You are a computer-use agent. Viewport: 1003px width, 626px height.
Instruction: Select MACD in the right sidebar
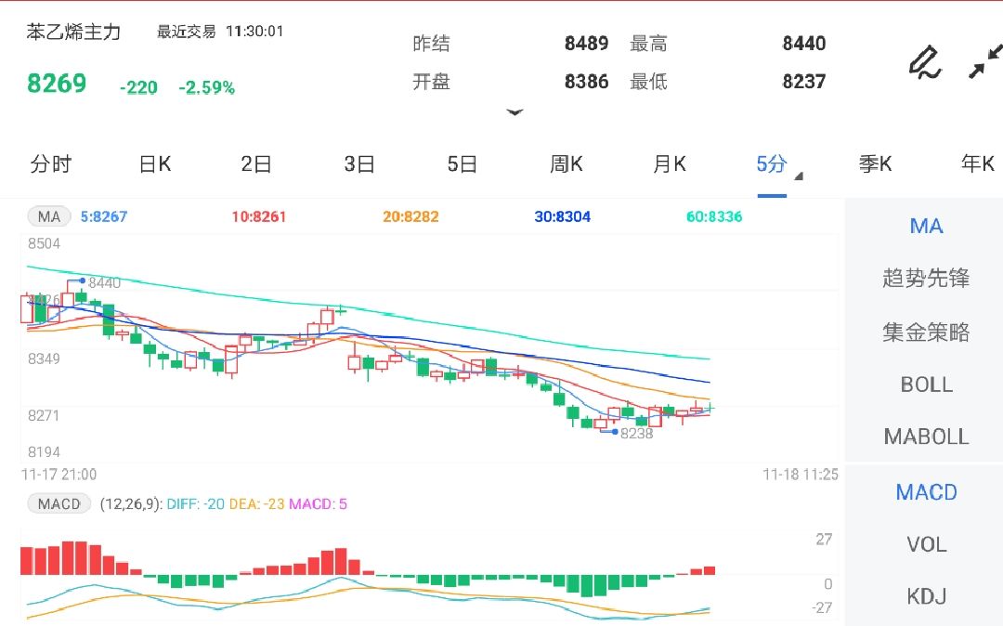[x=926, y=491]
